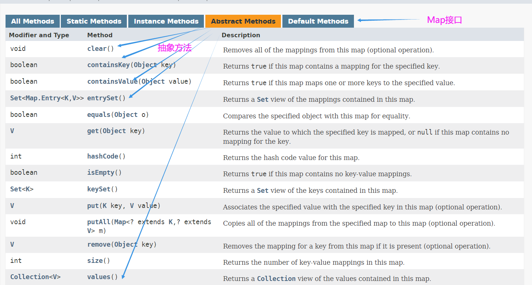Click the Set return type of keySet
532x285 pixels.
[x=16, y=189]
